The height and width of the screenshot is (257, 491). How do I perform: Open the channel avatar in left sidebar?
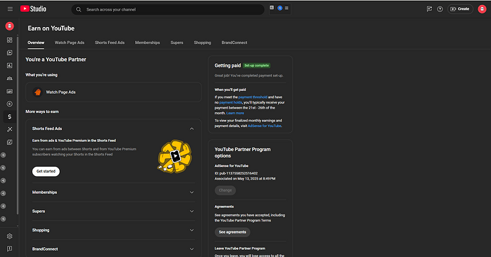pos(9,26)
